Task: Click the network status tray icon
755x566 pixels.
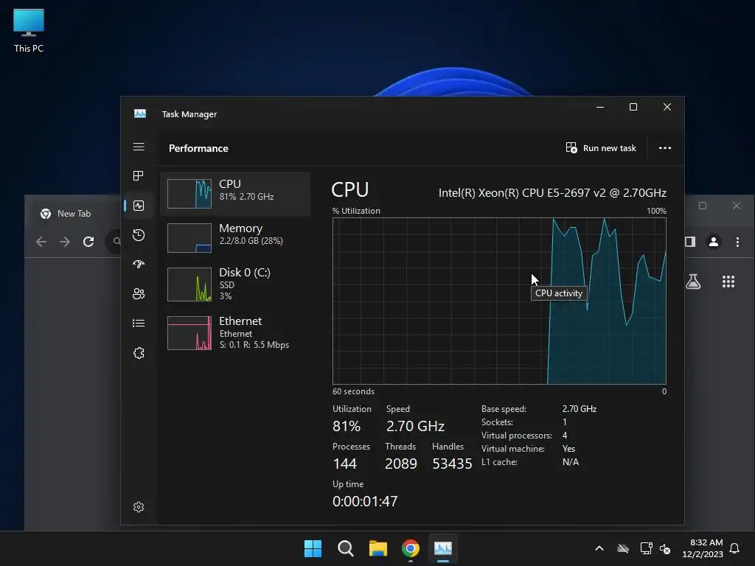Action: pyautogui.click(x=646, y=548)
